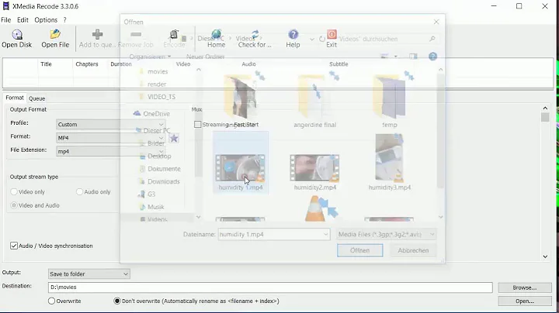The image size is (559, 313).
Task: Open the Bilder folder in sidebar
Action: point(152,143)
